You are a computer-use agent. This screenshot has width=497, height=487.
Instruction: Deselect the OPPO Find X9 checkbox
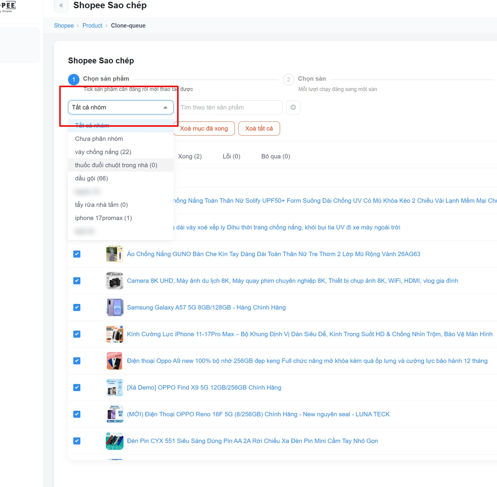pyautogui.click(x=77, y=388)
